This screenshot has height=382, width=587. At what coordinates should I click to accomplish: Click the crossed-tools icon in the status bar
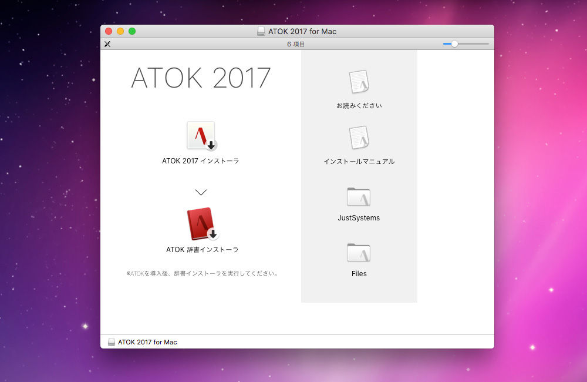[107, 44]
